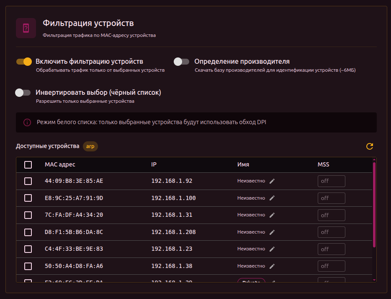
Task: Click the arp source badge
Action: click(90, 146)
